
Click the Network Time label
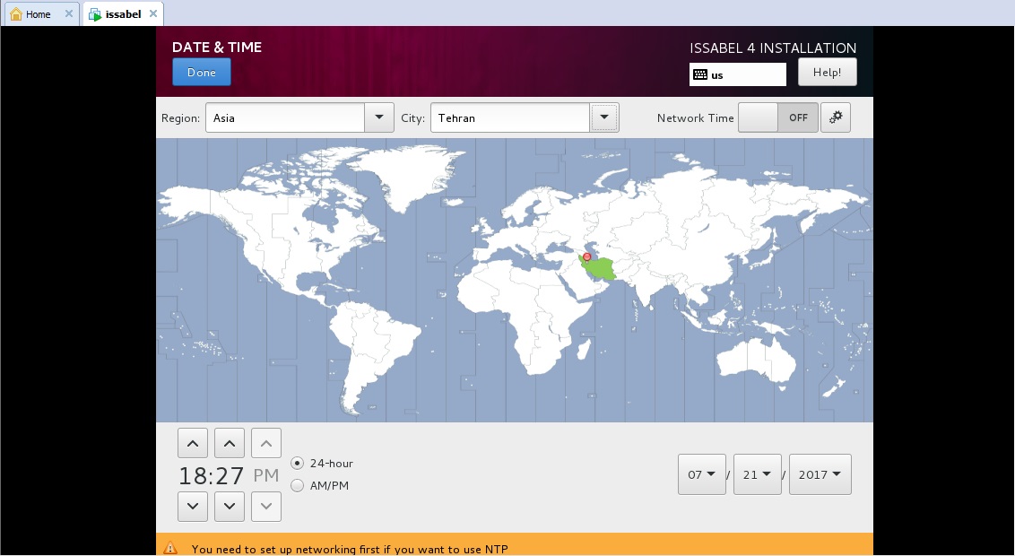pos(695,117)
